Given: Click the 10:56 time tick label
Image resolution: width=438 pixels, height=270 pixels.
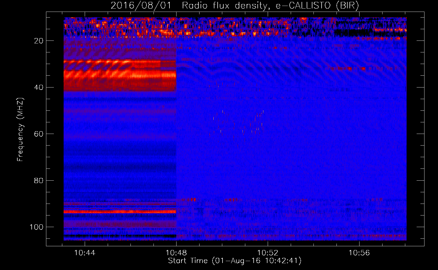Looking at the screenshot, I should pos(359,253).
